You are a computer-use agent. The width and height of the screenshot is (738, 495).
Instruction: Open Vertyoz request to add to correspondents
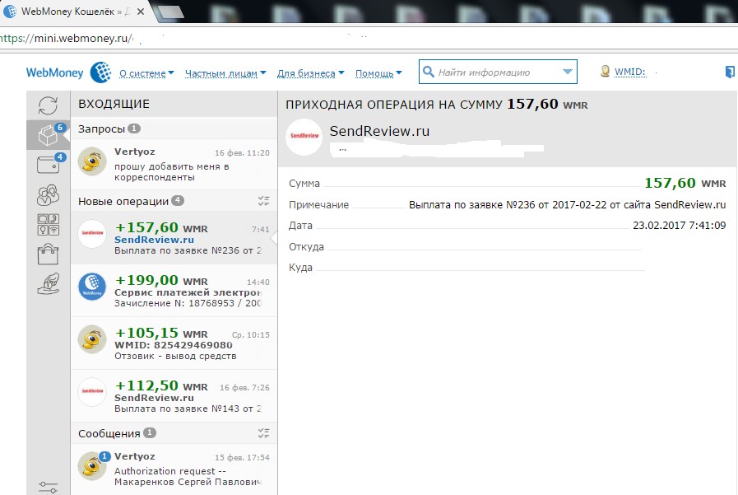click(x=174, y=165)
